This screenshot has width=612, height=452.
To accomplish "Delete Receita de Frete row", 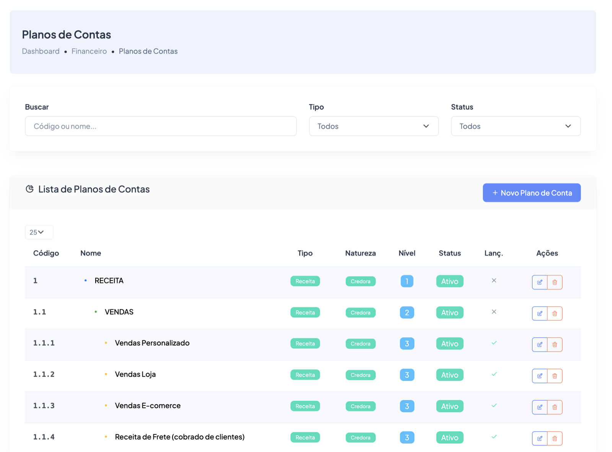I will 555,439.
